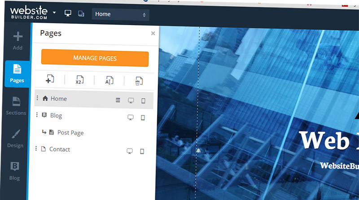Select the Contact page row
The width and height of the screenshot is (359, 200).
coord(92,150)
